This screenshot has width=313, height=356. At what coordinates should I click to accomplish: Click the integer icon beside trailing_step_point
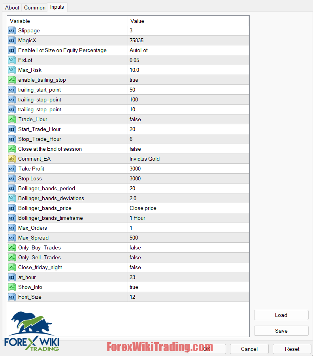pyautogui.click(x=12, y=110)
